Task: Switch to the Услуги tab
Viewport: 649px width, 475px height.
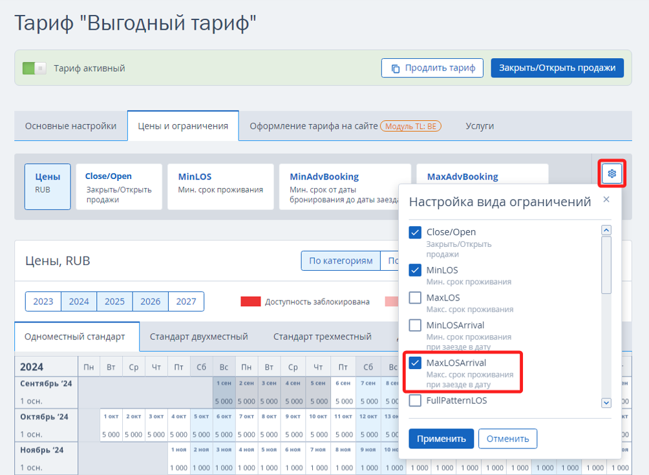Action: (480, 126)
